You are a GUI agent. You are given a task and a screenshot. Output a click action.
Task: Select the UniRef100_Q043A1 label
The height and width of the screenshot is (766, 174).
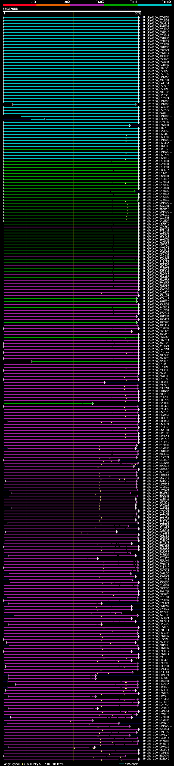tap(156, 681)
